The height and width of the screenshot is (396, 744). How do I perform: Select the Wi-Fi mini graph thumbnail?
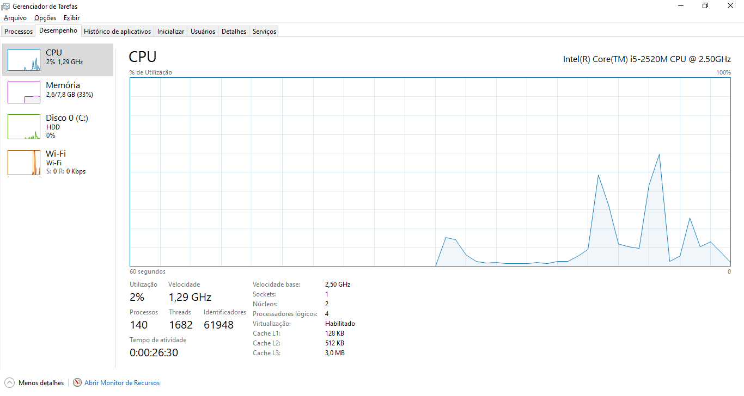point(24,163)
